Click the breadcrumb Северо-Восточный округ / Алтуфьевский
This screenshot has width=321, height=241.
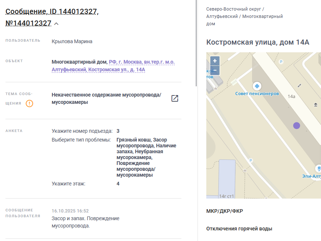244,16
